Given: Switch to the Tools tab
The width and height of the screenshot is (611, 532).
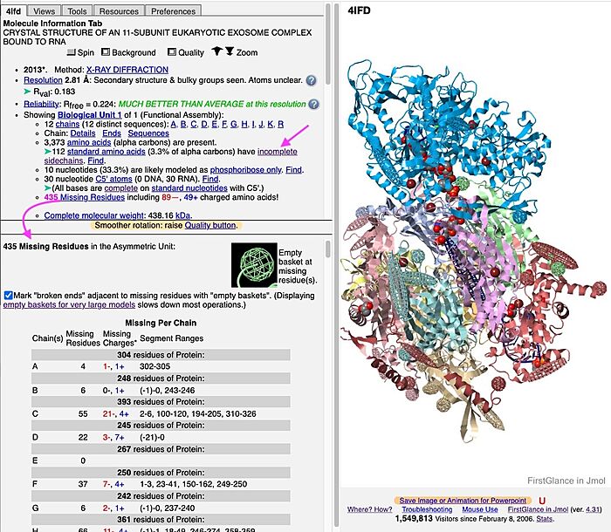Looking at the screenshot, I should 77,11.
